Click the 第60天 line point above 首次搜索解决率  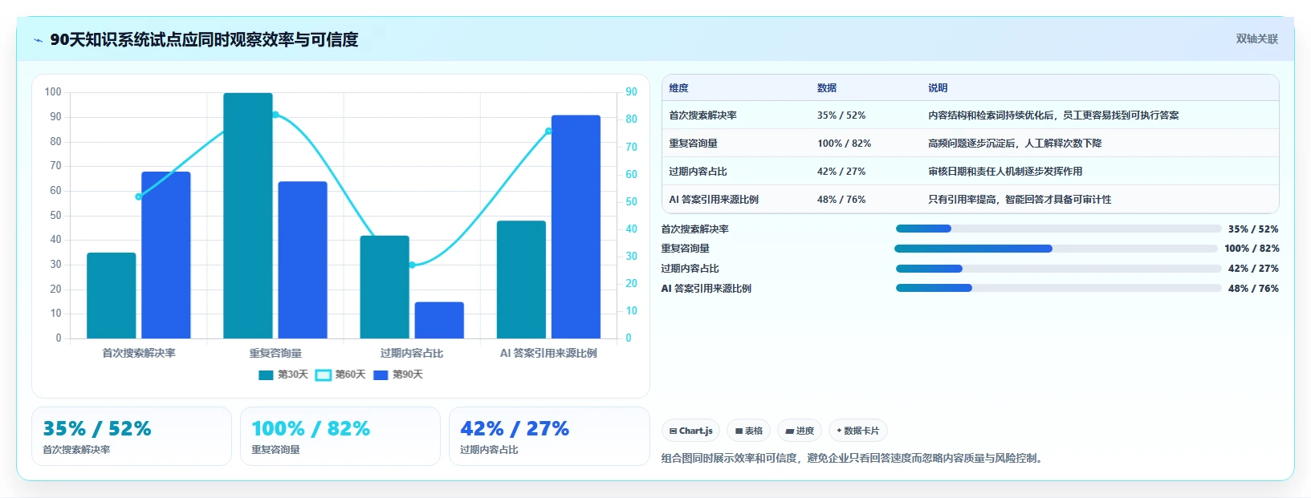tap(139, 196)
